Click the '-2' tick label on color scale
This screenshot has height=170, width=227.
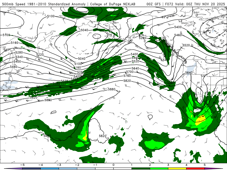pos(77,165)
